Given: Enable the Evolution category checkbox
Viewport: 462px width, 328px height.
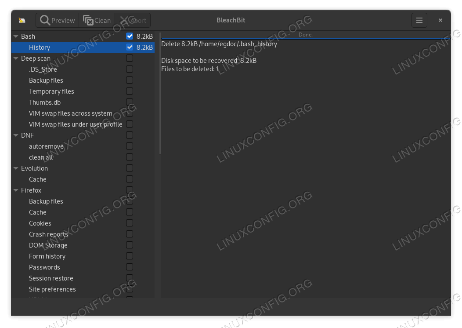Looking at the screenshot, I should (x=130, y=168).
